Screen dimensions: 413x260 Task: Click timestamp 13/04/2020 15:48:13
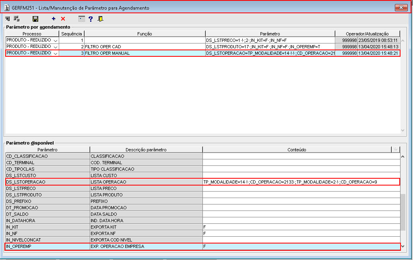click(x=378, y=47)
